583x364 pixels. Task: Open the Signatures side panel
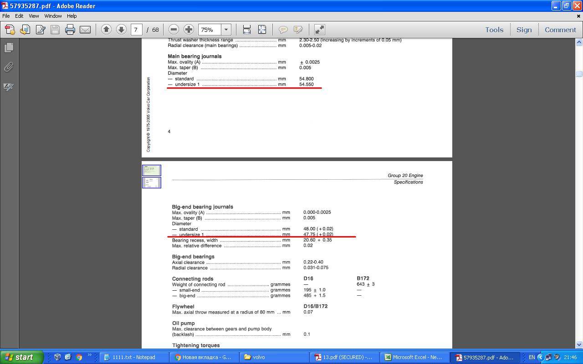pyautogui.click(x=9, y=87)
